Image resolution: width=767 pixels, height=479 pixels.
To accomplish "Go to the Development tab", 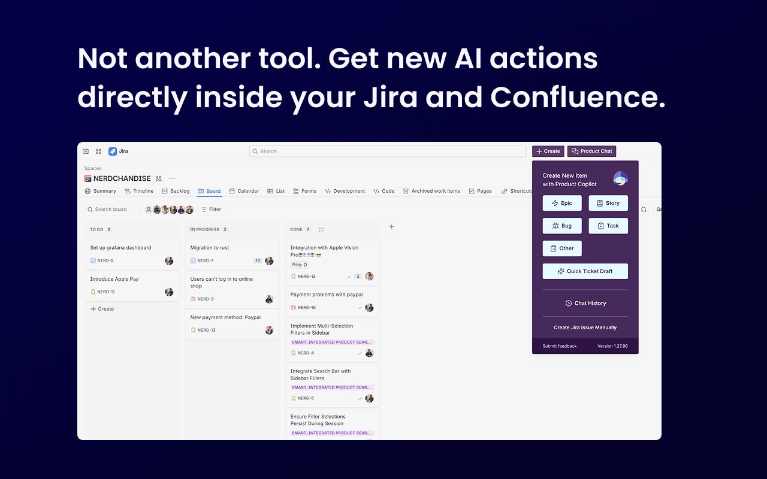I will point(345,191).
